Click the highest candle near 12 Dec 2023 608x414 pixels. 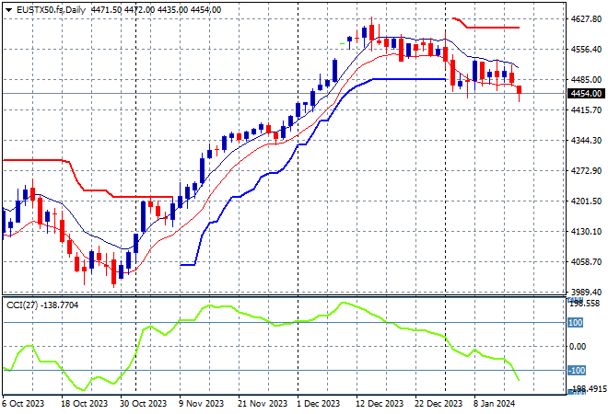click(x=371, y=30)
